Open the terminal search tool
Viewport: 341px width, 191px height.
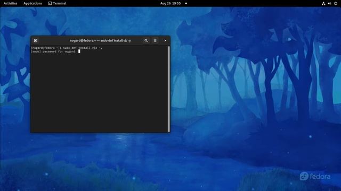[x=146, y=40]
